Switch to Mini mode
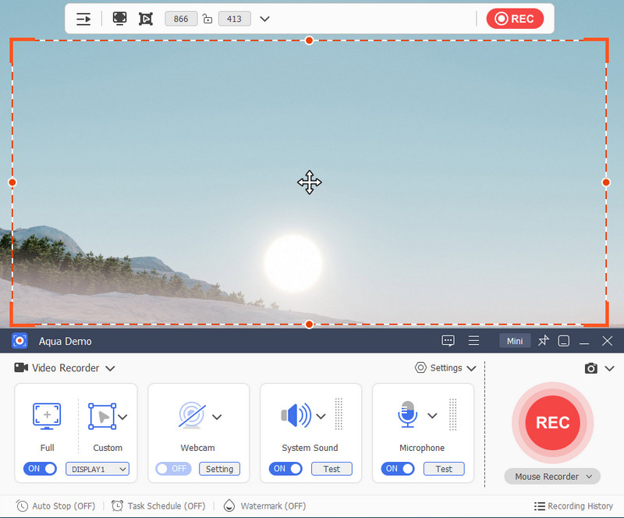The height and width of the screenshot is (518, 624). [x=515, y=341]
